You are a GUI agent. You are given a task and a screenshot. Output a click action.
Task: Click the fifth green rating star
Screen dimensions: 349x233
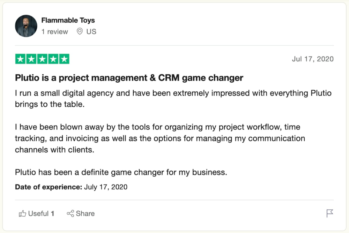tap(64, 59)
